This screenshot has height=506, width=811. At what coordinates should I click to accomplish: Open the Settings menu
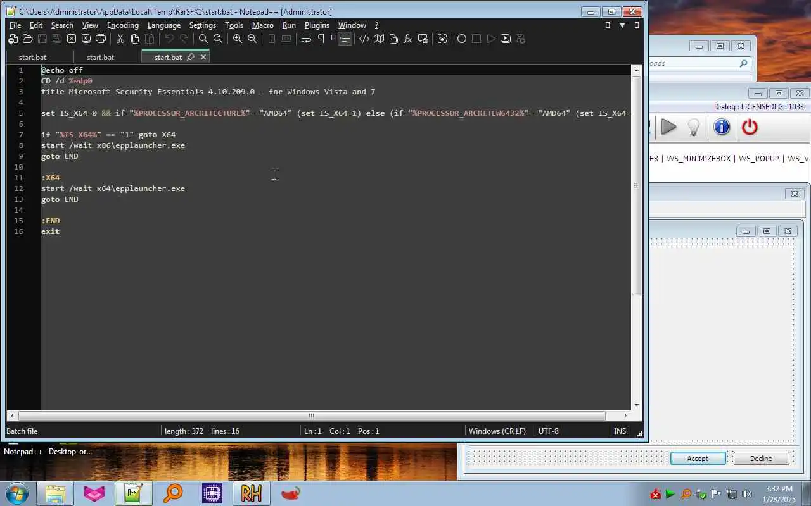203,25
